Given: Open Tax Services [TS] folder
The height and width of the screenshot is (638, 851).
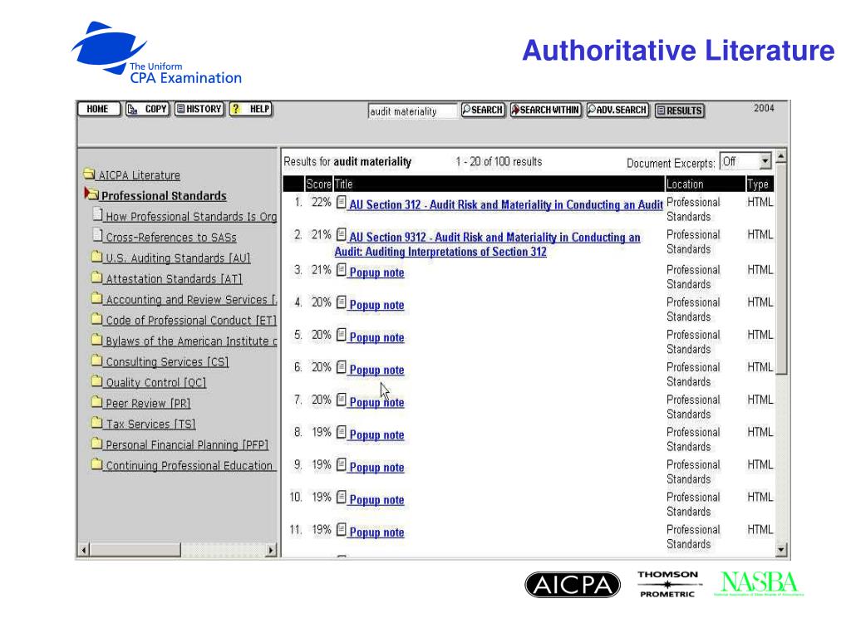Looking at the screenshot, I should pyautogui.click(x=150, y=424).
